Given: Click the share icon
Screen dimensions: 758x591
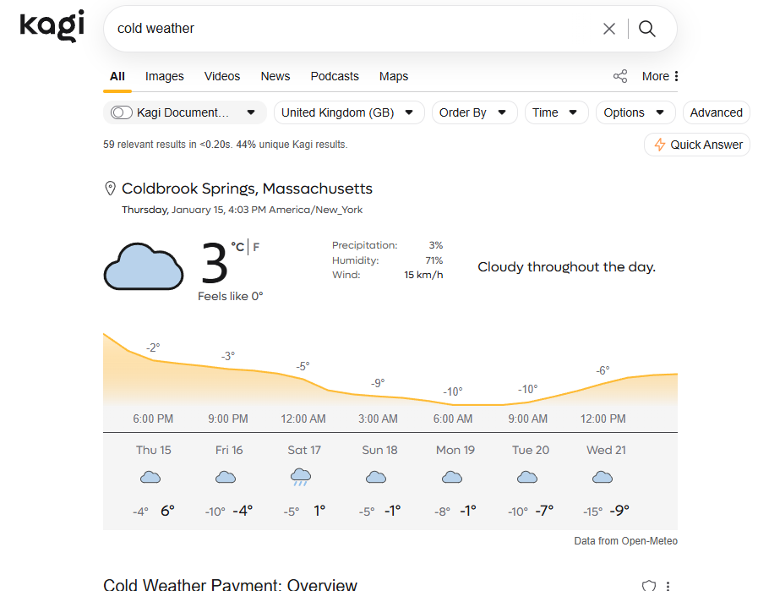Looking at the screenshot, I should pyautogui.click(x=620, y=76).
